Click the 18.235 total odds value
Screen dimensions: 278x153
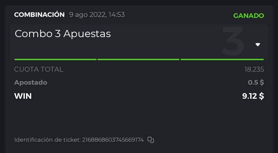[254, 69]
